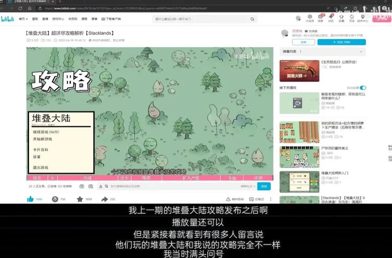
Task: Open video thumbnail with carrot stacks
Action: coord(299,132)
